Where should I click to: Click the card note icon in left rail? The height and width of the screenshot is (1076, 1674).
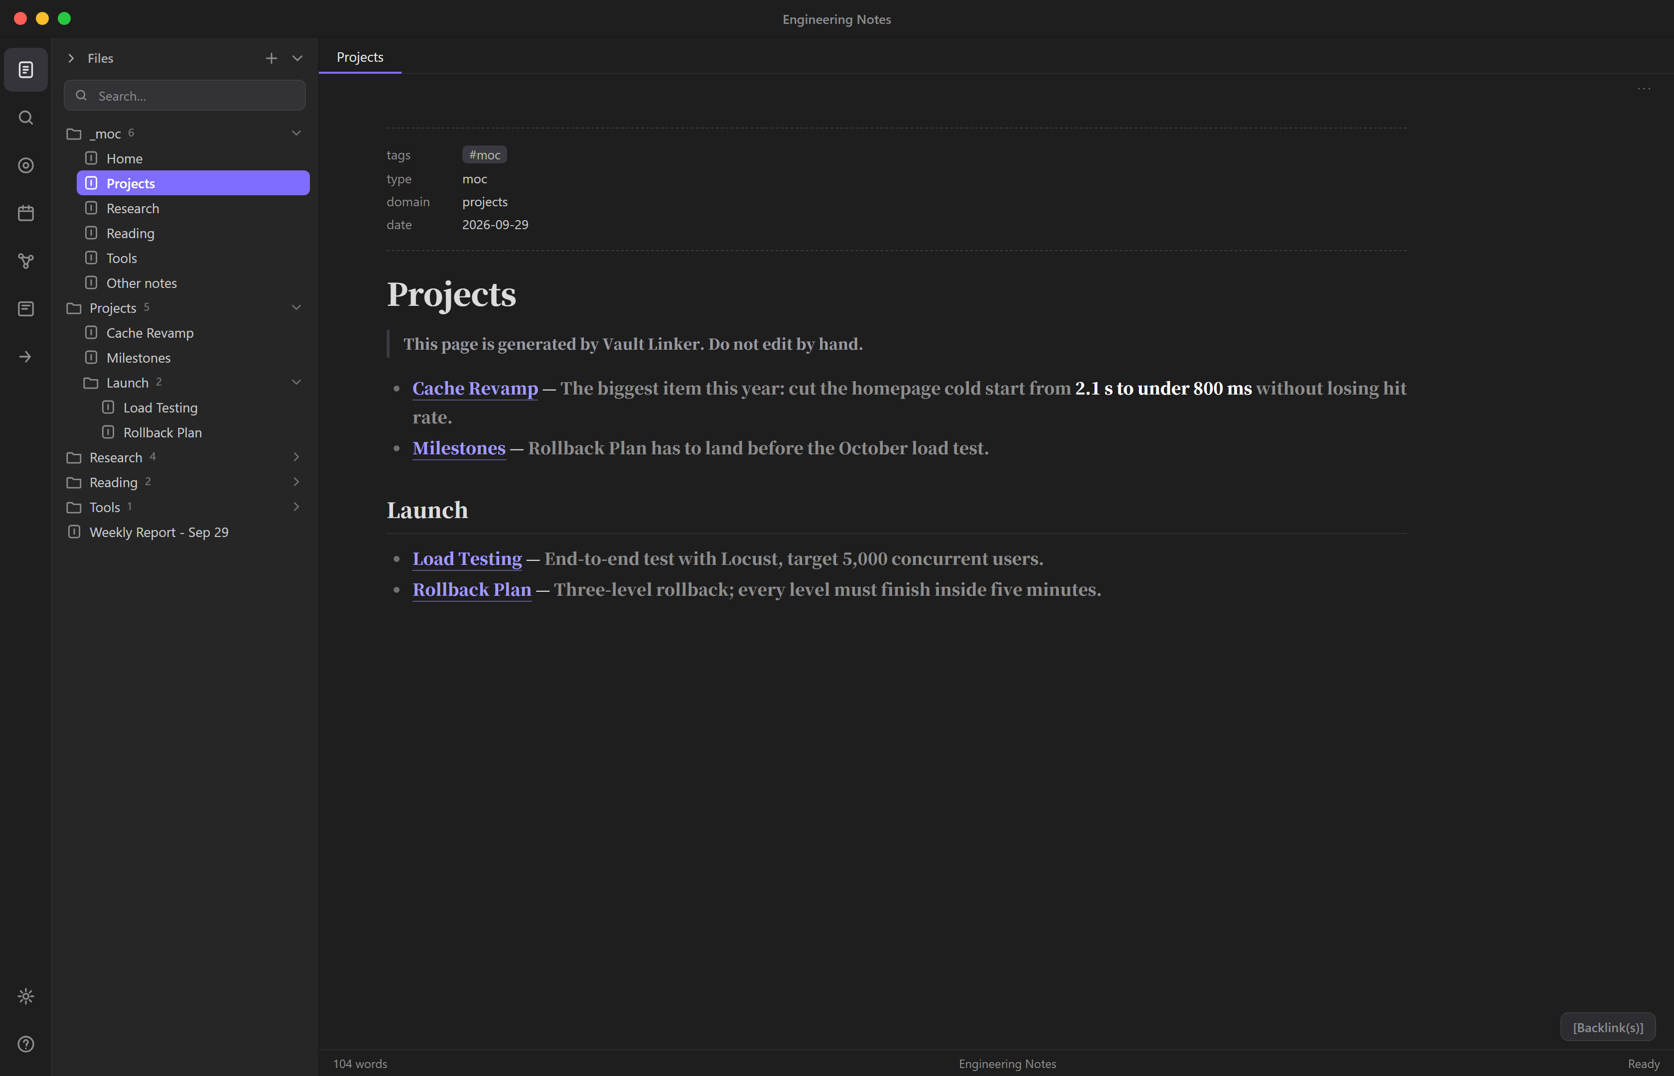point(26,309)
